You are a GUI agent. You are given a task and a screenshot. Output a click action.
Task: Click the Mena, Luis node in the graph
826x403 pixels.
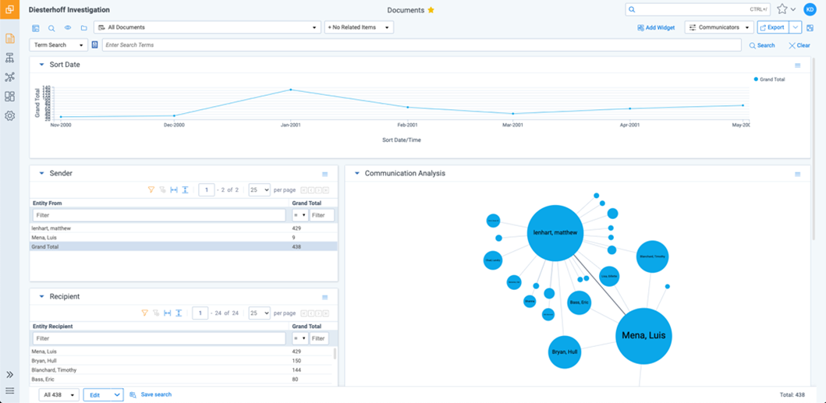[x=643, y=336]
